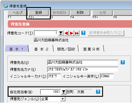Viewport: 132px width, 105px height.
Task: Open the 販売／回収 tab
Action: pos(66,48)
